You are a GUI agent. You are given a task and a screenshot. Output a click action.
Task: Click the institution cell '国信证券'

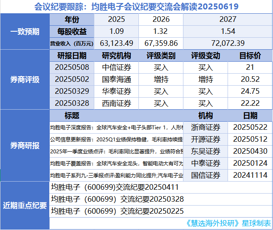coord(205,175)
